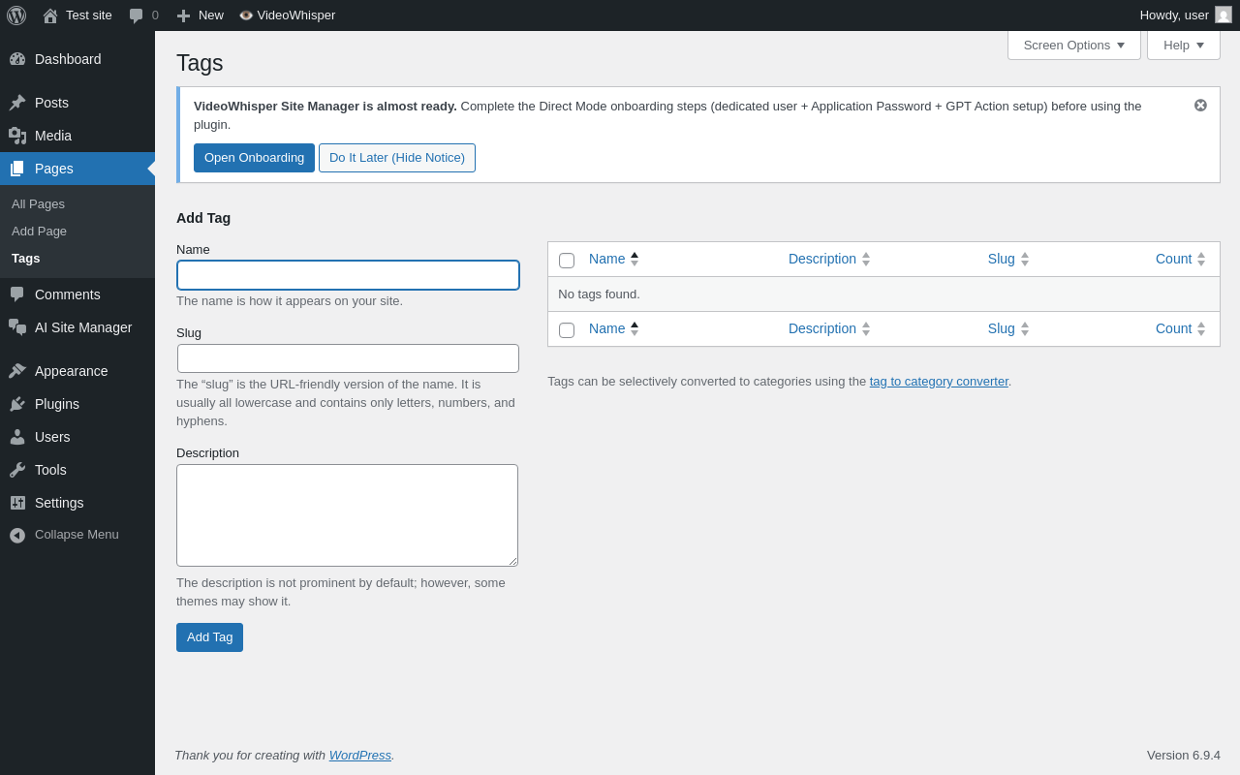Click the AI Site Manager icon

pos(17,327)
